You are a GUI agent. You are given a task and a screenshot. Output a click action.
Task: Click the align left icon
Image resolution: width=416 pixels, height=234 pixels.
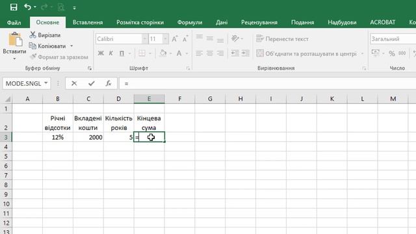(200, 53)
